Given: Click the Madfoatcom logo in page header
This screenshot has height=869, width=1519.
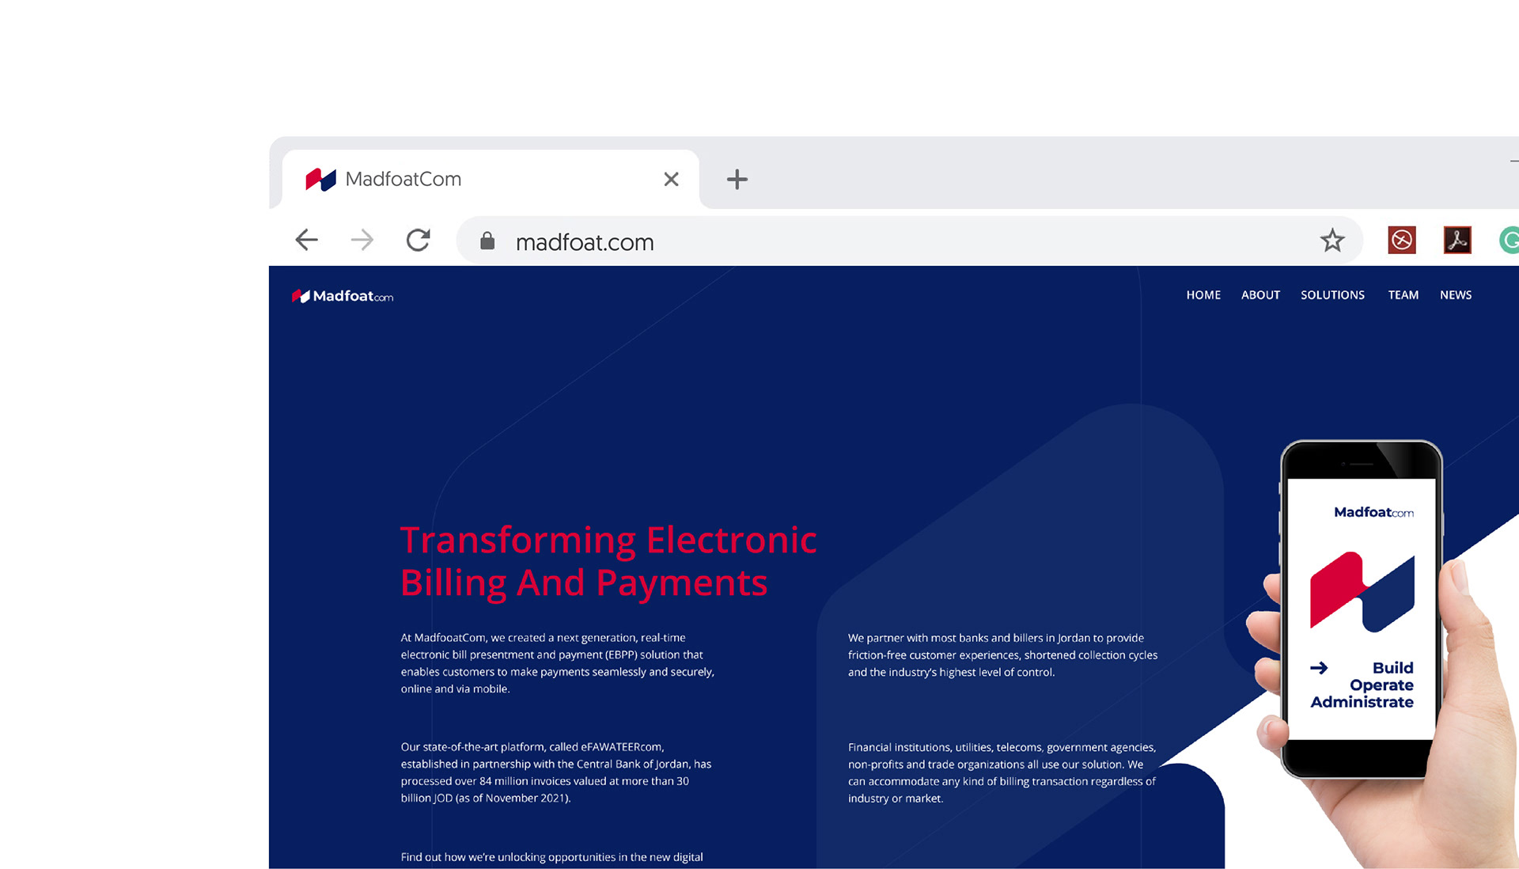Looking at the screenshot, I should pos(343,296).
